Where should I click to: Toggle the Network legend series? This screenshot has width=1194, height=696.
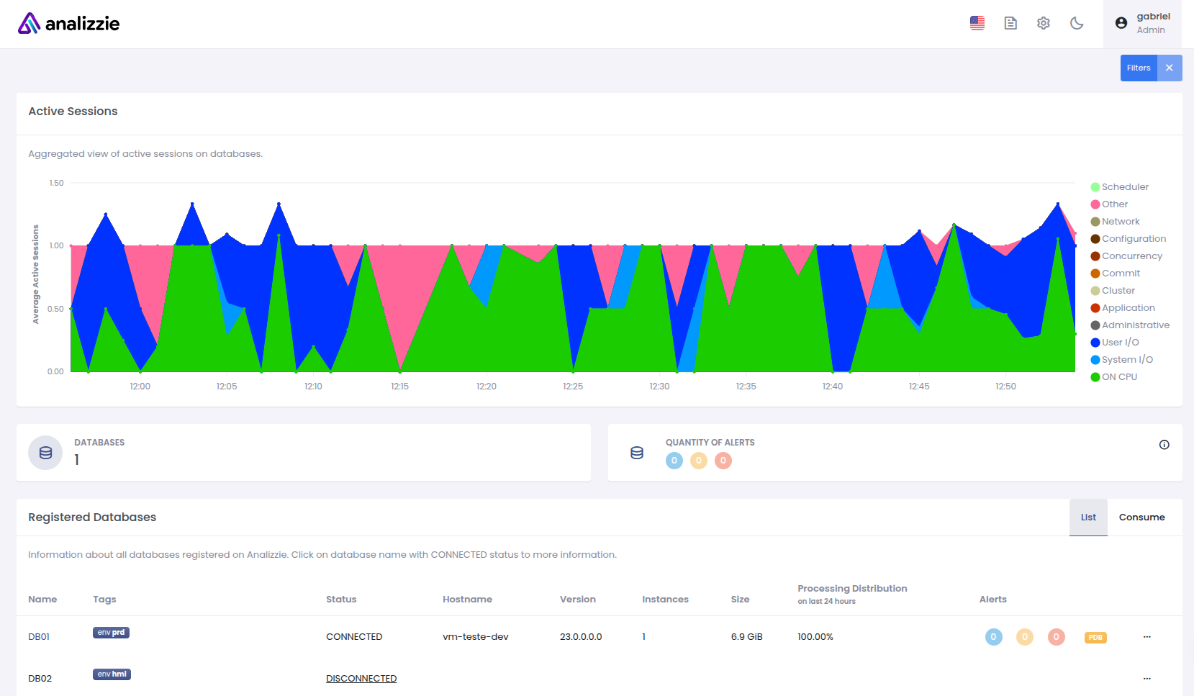tap(1116, 222)
